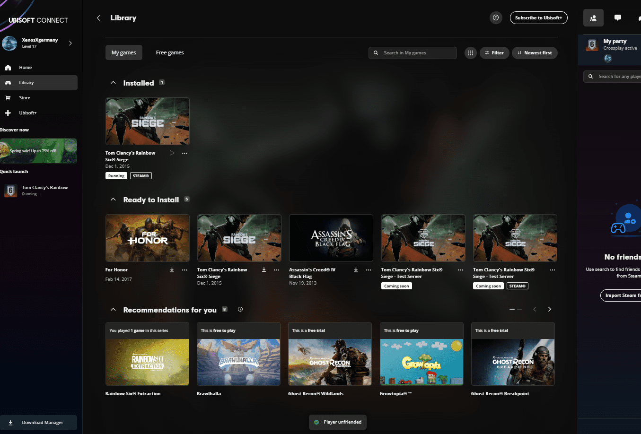Go back using the arrow beside Library

[98, 18]
